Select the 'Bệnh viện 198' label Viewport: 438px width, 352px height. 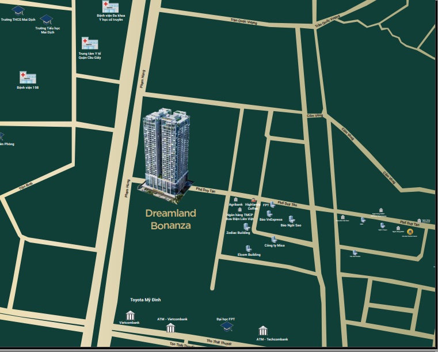click(x=28, y=88)
